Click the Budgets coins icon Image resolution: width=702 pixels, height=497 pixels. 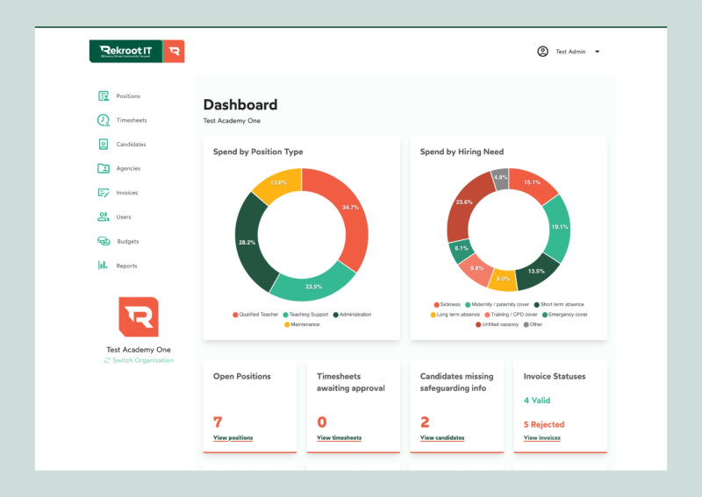[x=104, y=241]
